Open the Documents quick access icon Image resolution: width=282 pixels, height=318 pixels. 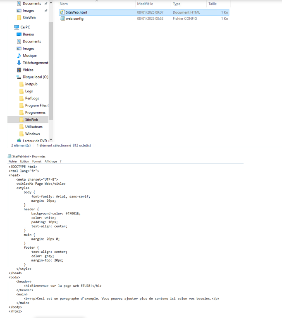click(19, 3)
